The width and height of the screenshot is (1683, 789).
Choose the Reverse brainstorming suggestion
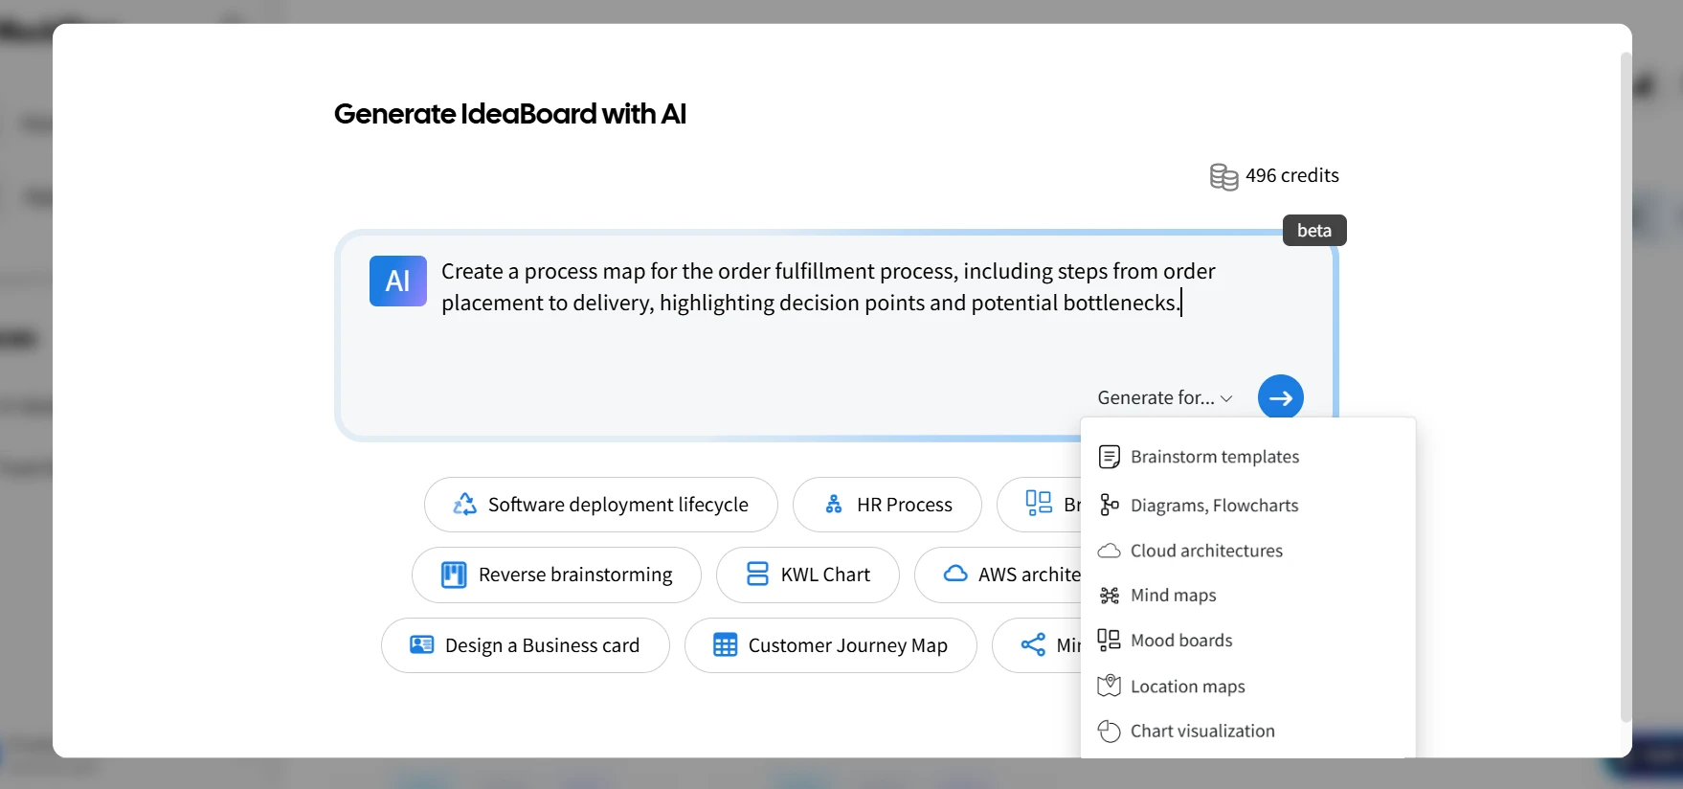pyautogui.click(x=556, y=575)
